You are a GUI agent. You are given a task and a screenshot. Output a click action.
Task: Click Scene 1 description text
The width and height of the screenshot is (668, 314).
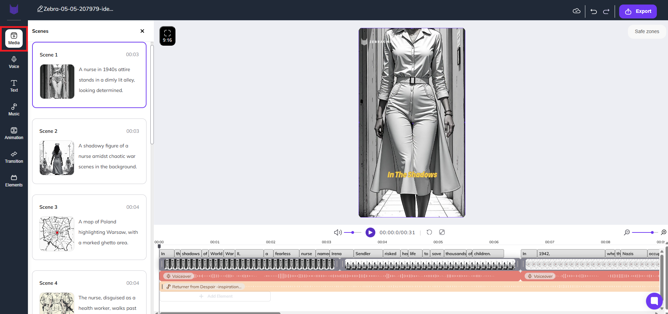[107, 80]
